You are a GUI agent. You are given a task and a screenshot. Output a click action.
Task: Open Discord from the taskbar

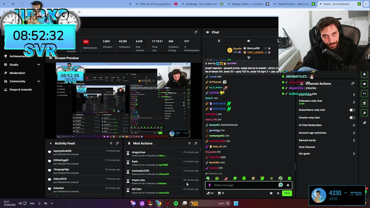click(133, 203)
